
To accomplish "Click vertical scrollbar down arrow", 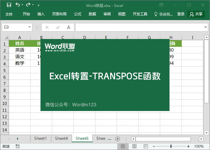I will (206, 133).
